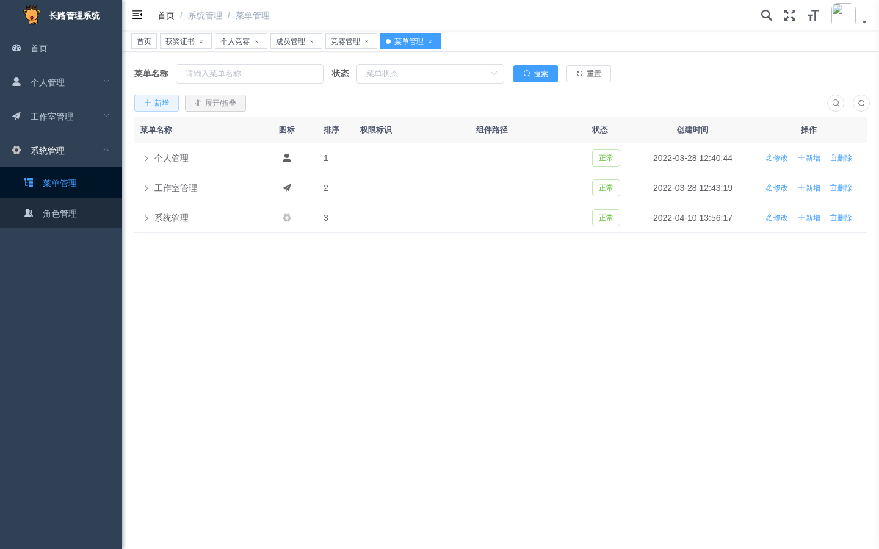Click the 展开/折叠 button

click(215, 103)
